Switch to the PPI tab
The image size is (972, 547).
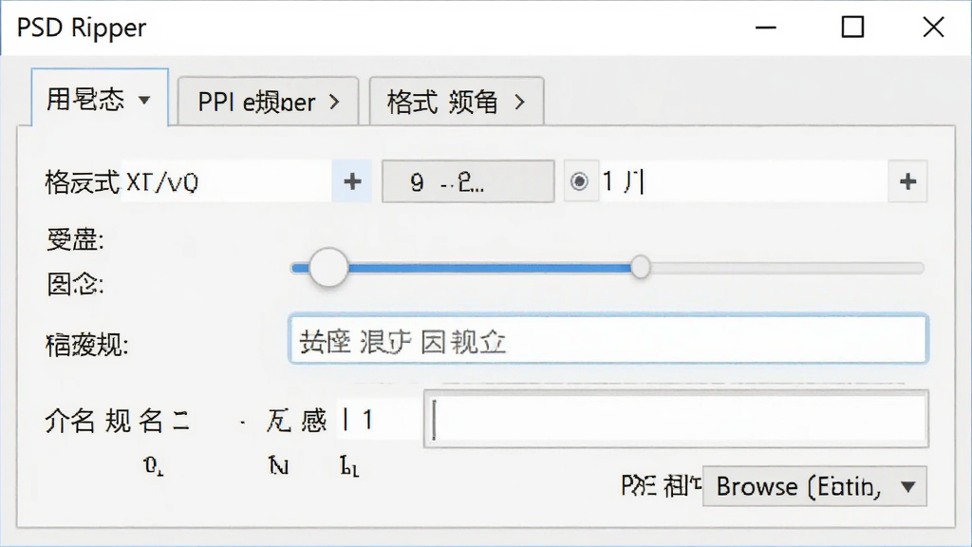[268, 102]
